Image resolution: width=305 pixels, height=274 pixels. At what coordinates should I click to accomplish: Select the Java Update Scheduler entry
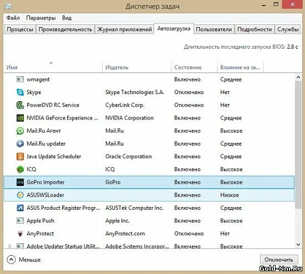click(x=54, y=157)
